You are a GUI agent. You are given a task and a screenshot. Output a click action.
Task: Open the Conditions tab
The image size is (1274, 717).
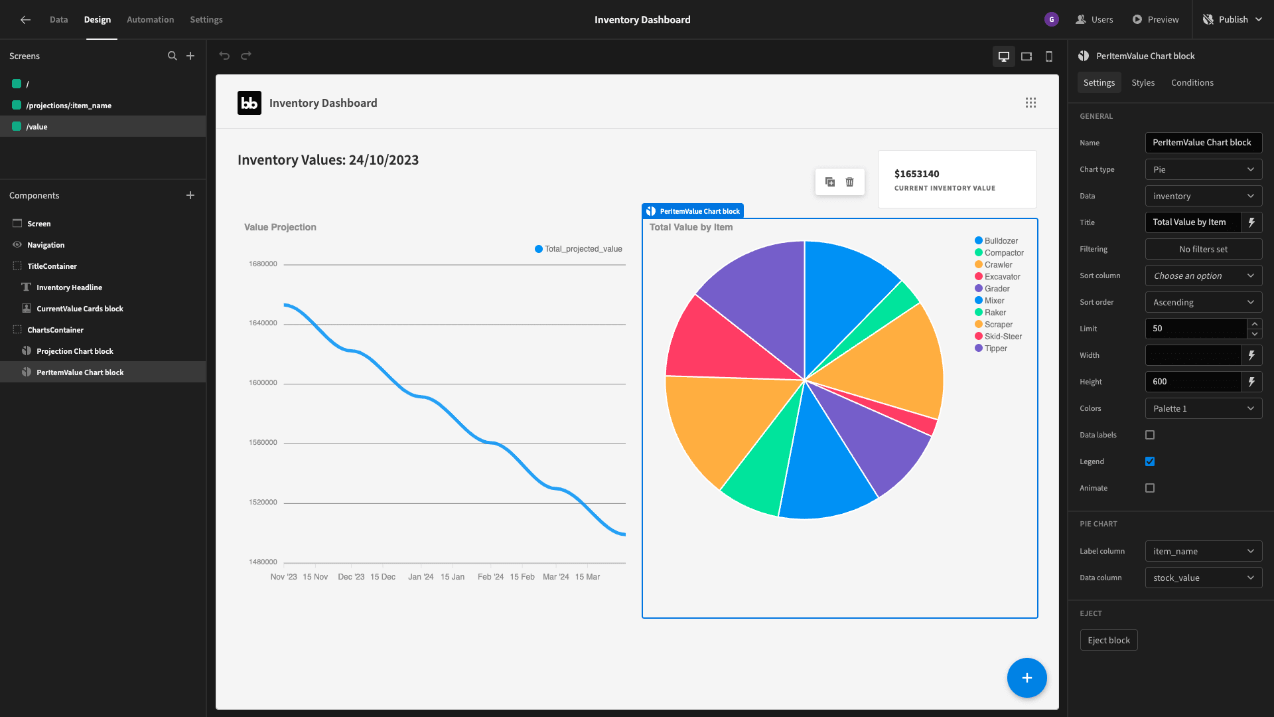[1192, 83]
